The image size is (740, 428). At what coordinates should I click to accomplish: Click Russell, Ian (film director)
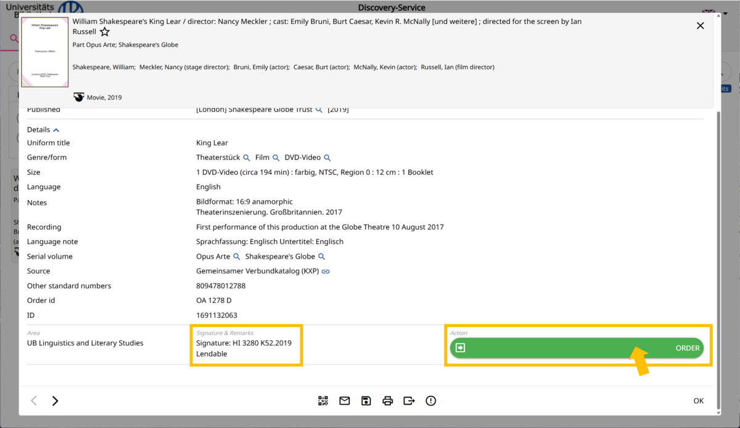click(x=458, y=67)
